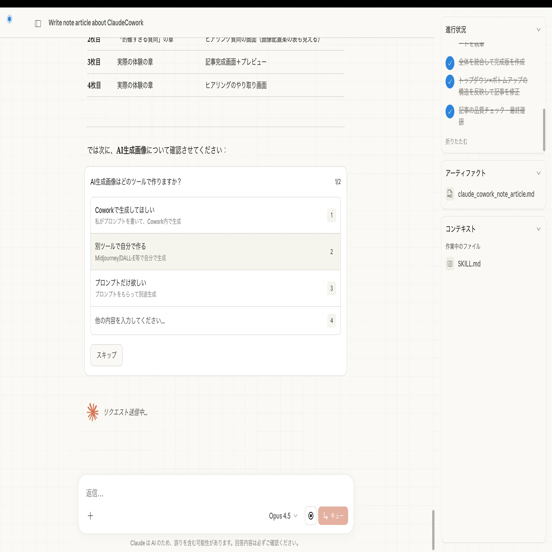Collapse the 進行状況 panel chevron
The width and height of the screenshot is (552, 552).
538,30
